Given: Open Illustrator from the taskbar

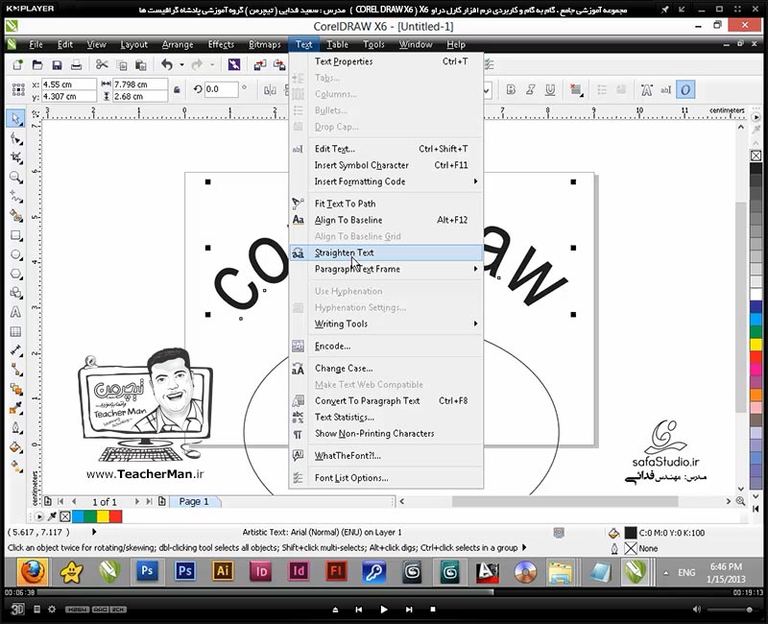Looking at the screenshot, I should click(x=223, y=571).
